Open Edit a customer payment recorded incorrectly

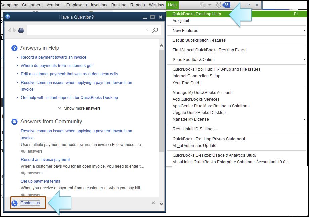(70, 74)
